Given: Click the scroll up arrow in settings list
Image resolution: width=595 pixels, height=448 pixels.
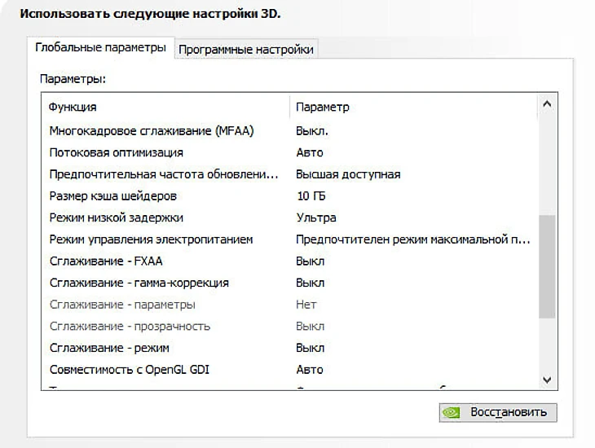Looking at the screenshot, I should tap(547, 104).
